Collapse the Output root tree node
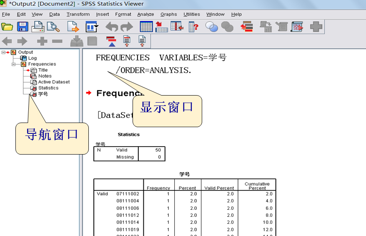The image size is (366, 236). 3,52
